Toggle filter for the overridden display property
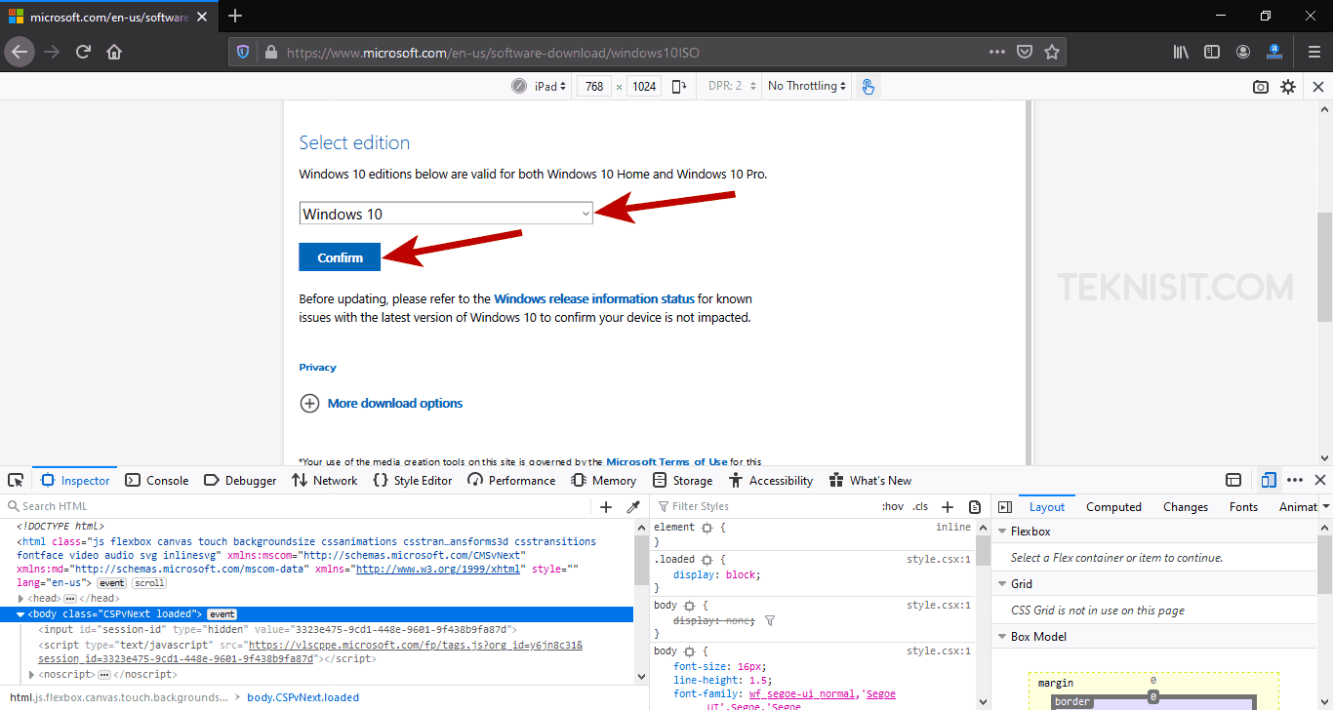The width and height of the screenshot is (1333, 710). pos(770,620)
